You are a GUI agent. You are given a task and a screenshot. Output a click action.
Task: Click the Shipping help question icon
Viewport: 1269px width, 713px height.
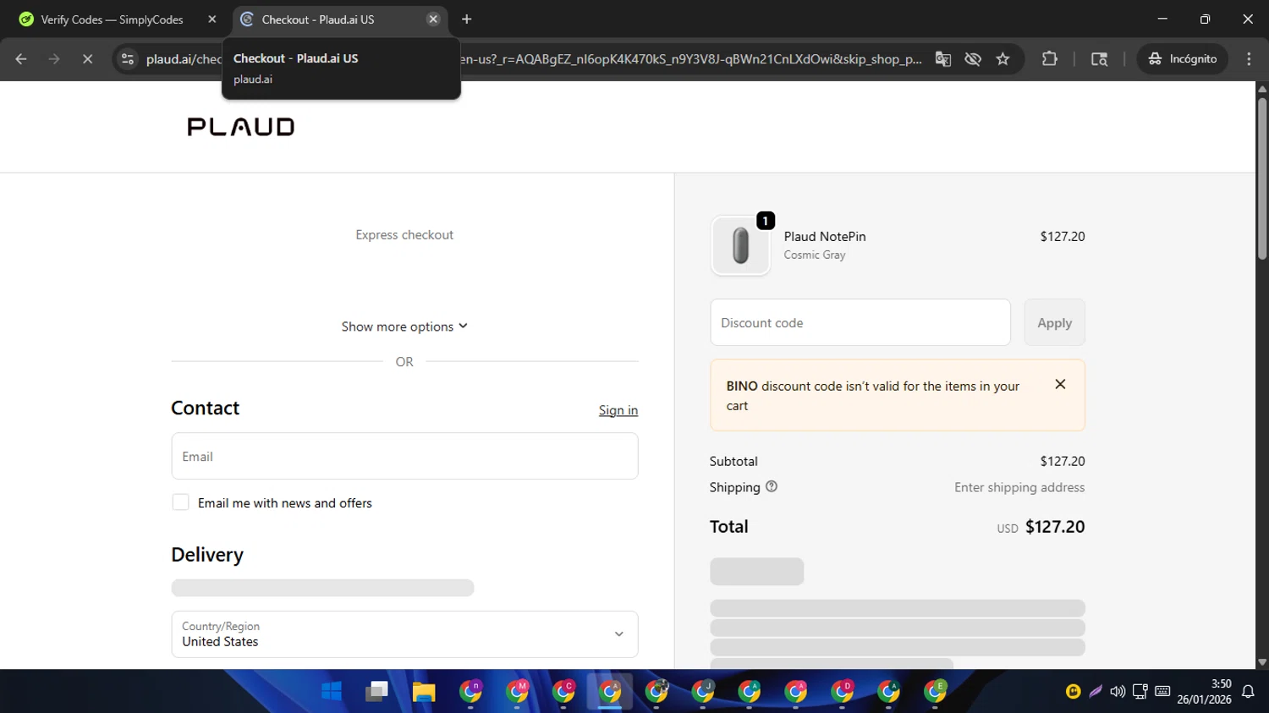pos(772,486)
